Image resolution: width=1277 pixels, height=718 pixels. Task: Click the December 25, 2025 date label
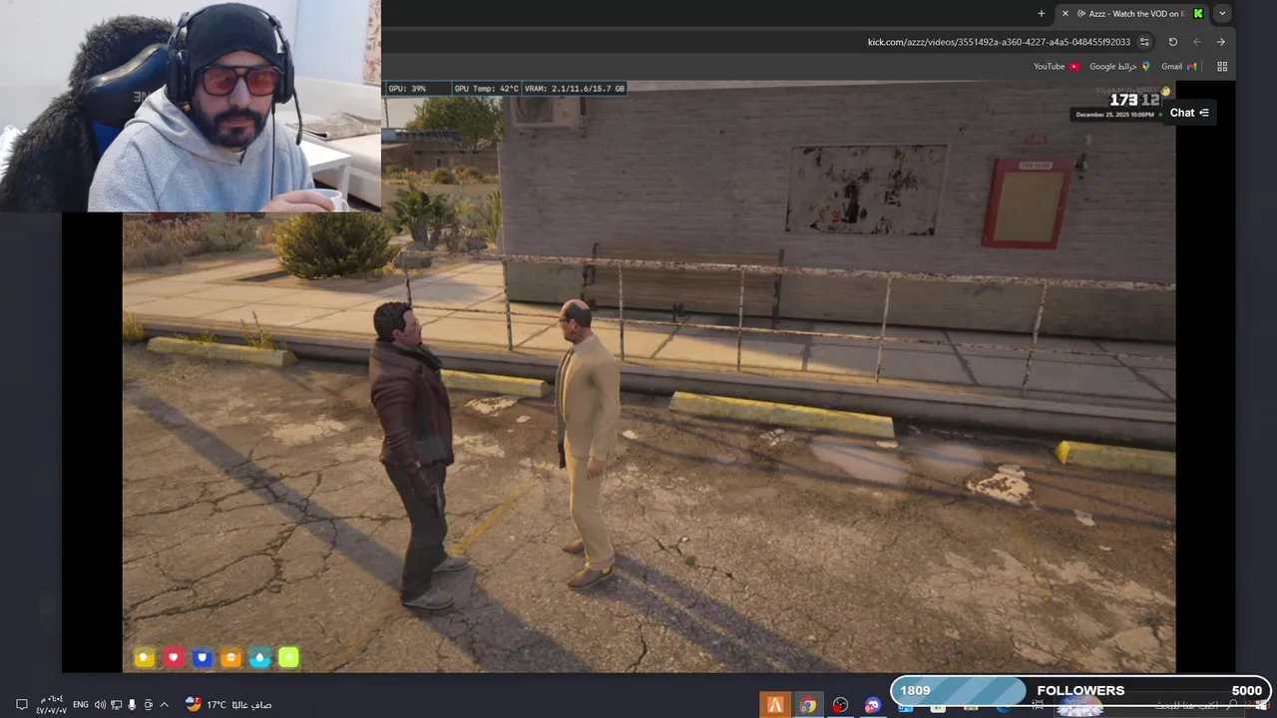(1113, 115)
